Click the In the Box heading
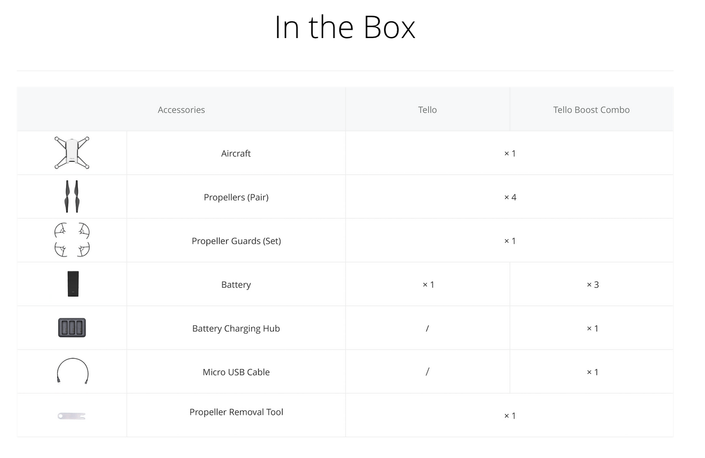This screenshot has width=705, height=458. point(345,27)
